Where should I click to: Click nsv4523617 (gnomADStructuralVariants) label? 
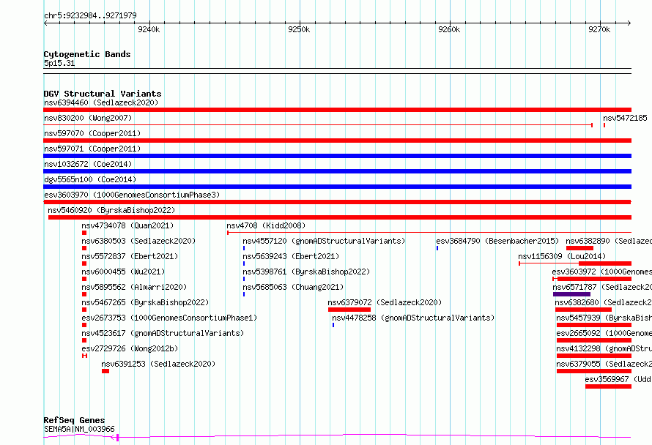[x=163, y=333]
